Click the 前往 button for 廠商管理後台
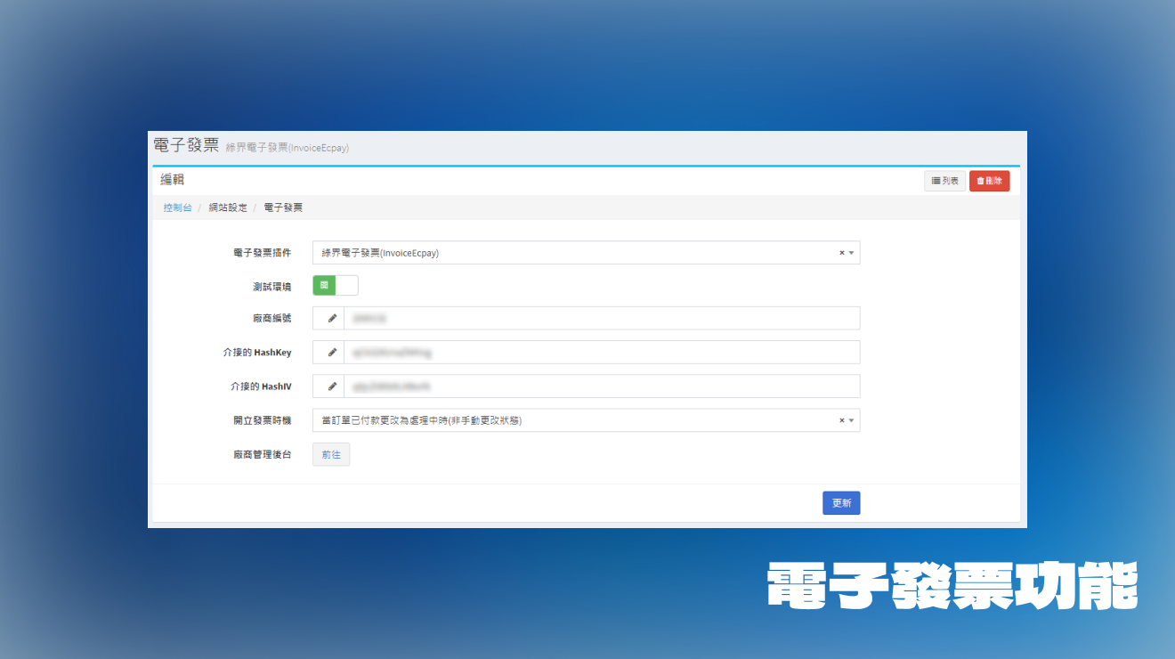Screen dimensions: 1175x659 [x=331, y=454]
